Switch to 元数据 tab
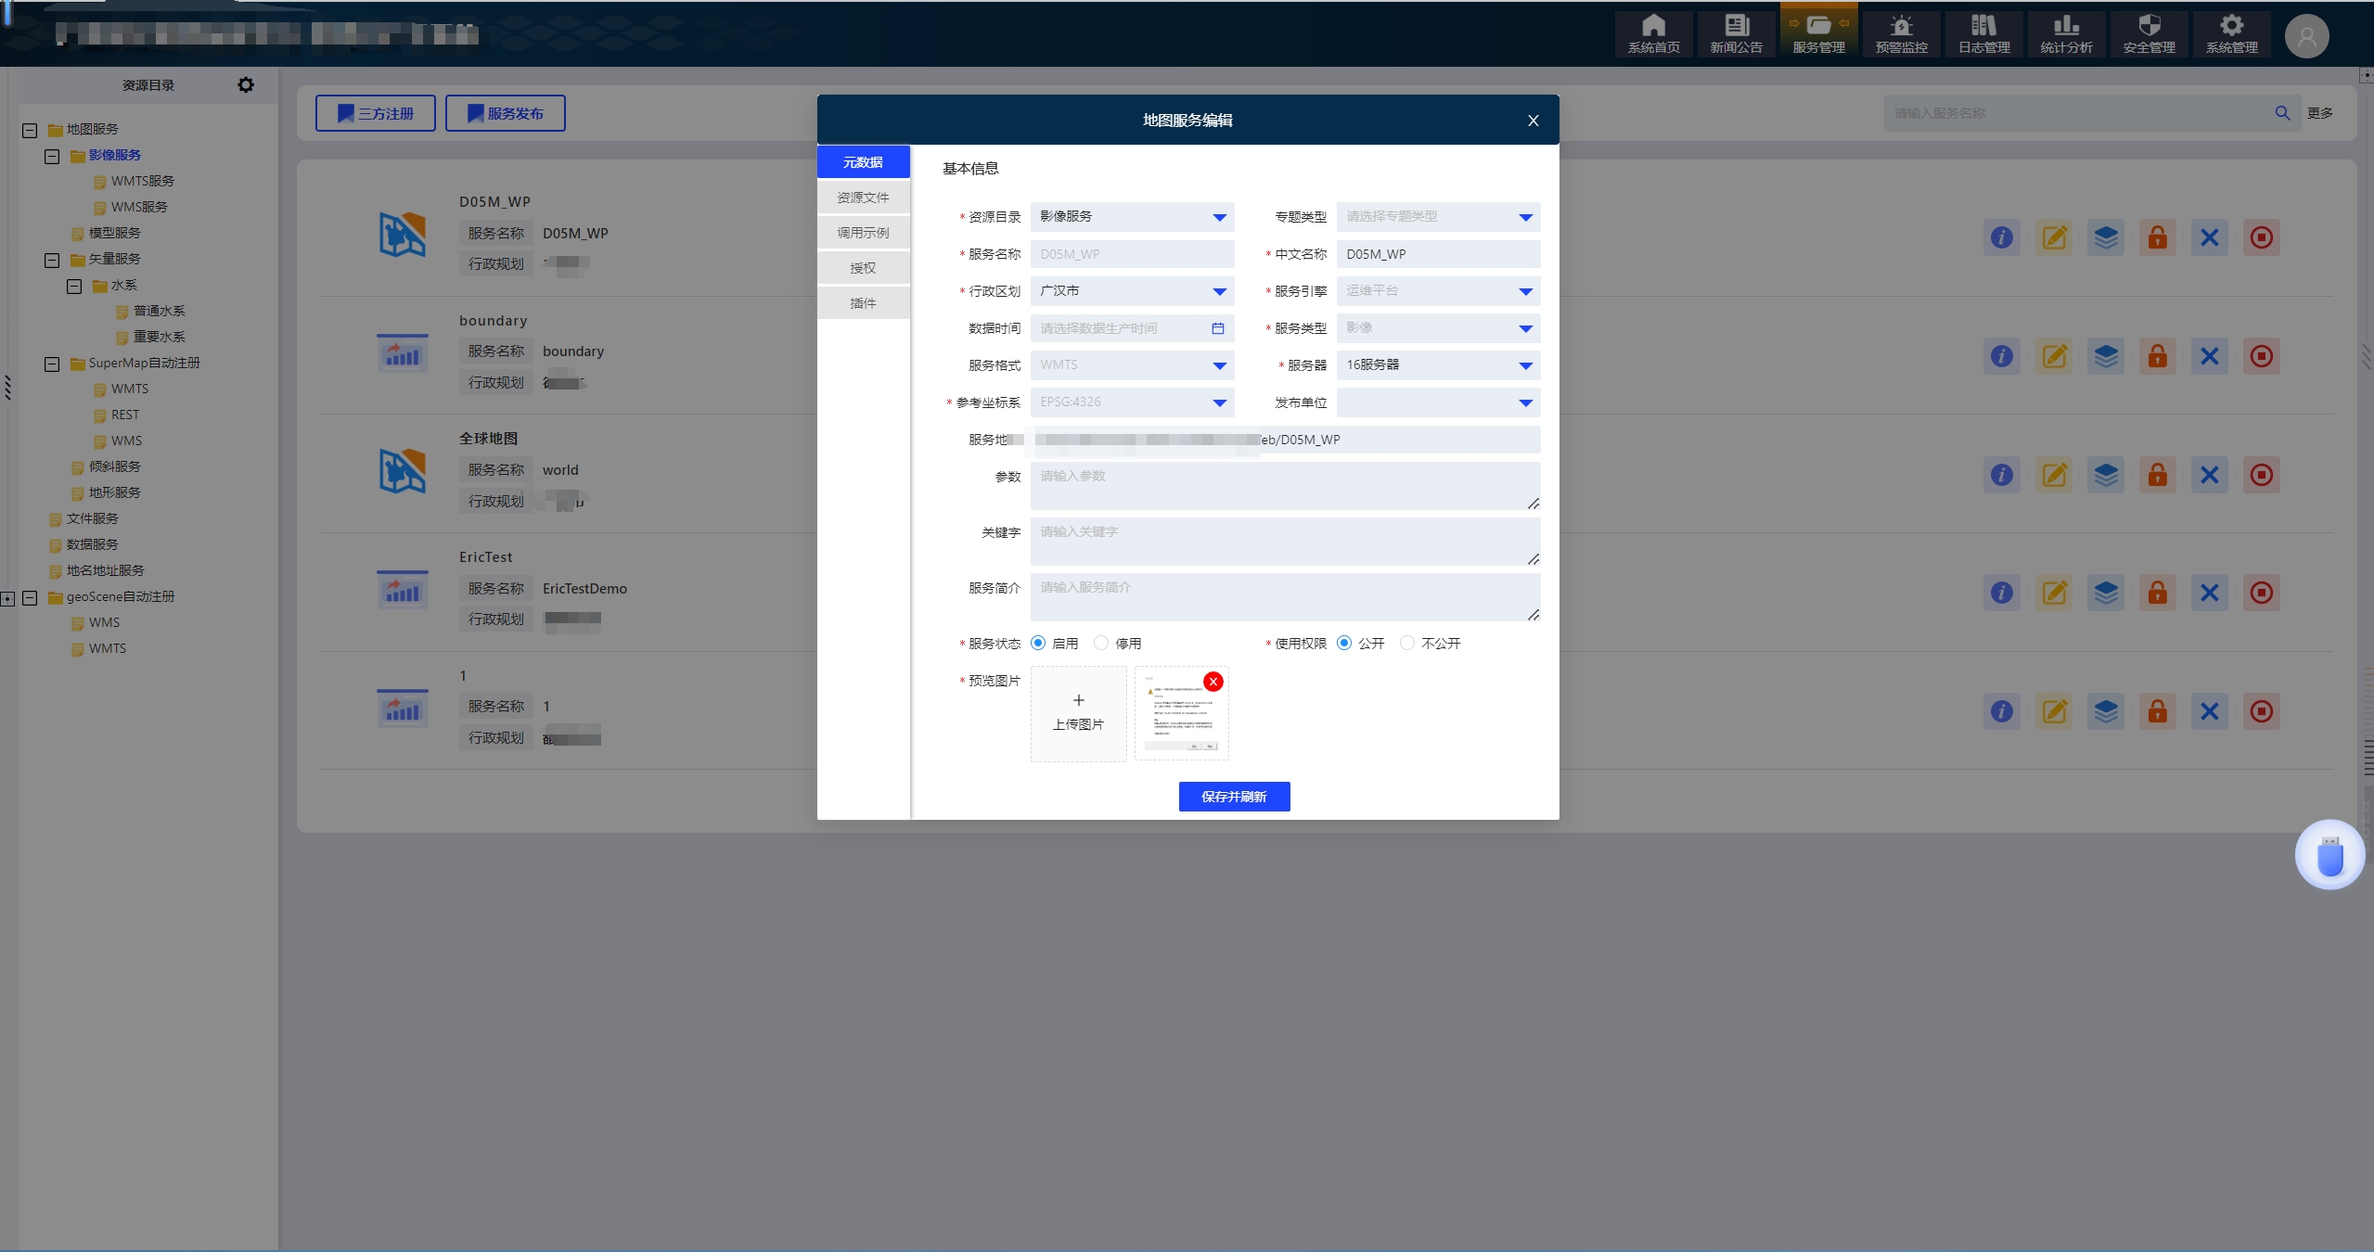The image size is (2374, 1252). pyautogui.click(x=863, y=162)
